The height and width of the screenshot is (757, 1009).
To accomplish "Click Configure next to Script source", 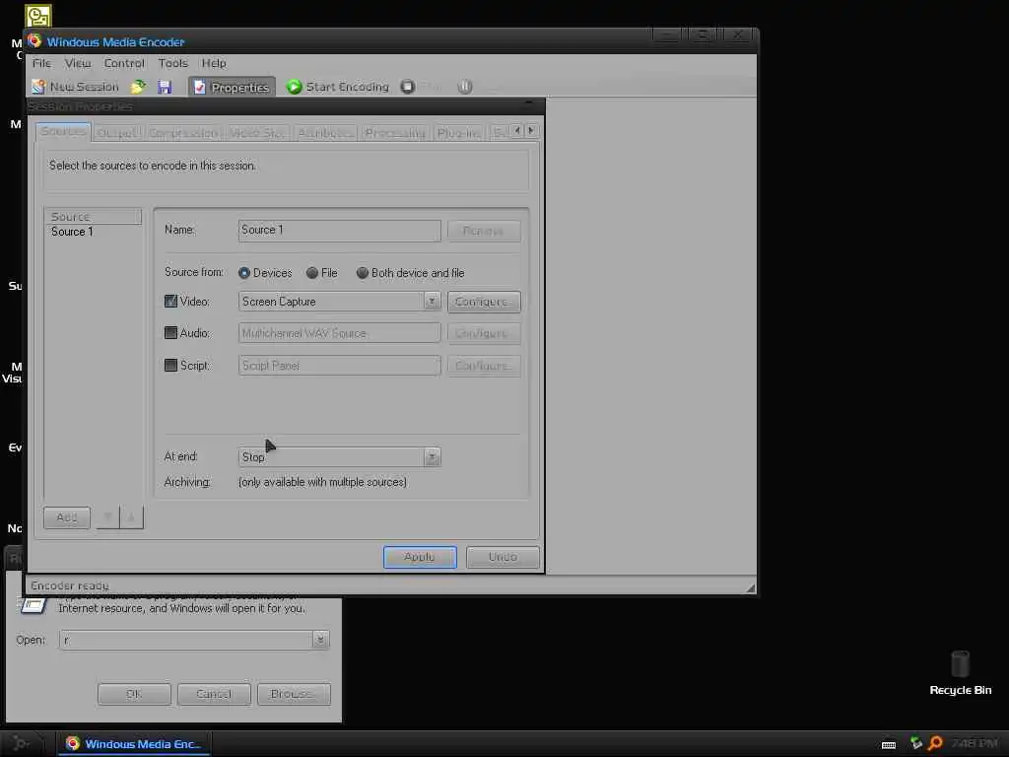I will pyautogui.click(x=484, y=366).
